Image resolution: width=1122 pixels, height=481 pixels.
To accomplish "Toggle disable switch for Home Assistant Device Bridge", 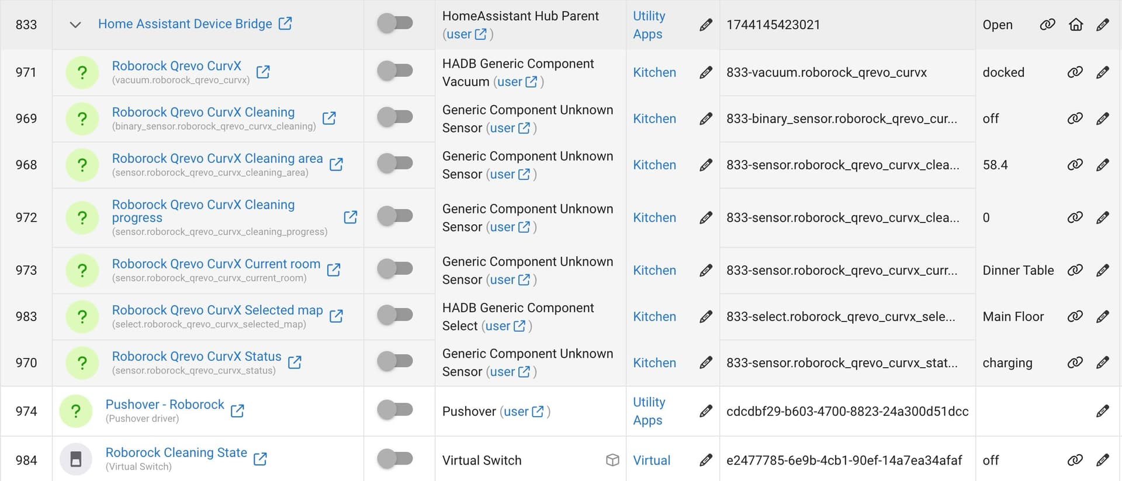I will pos(395,23).
